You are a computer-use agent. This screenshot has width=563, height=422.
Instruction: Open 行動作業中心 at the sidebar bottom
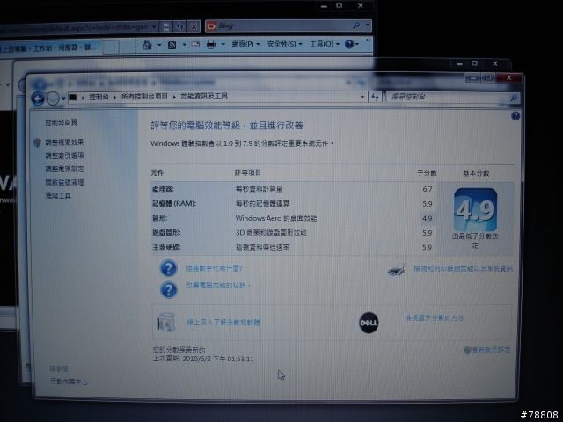(x=69, y=382)
